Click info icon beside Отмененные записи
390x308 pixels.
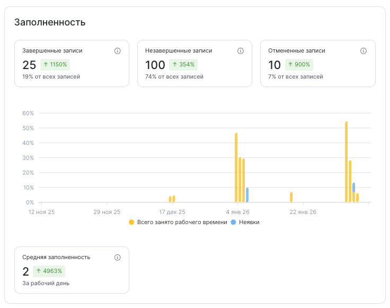364,51
